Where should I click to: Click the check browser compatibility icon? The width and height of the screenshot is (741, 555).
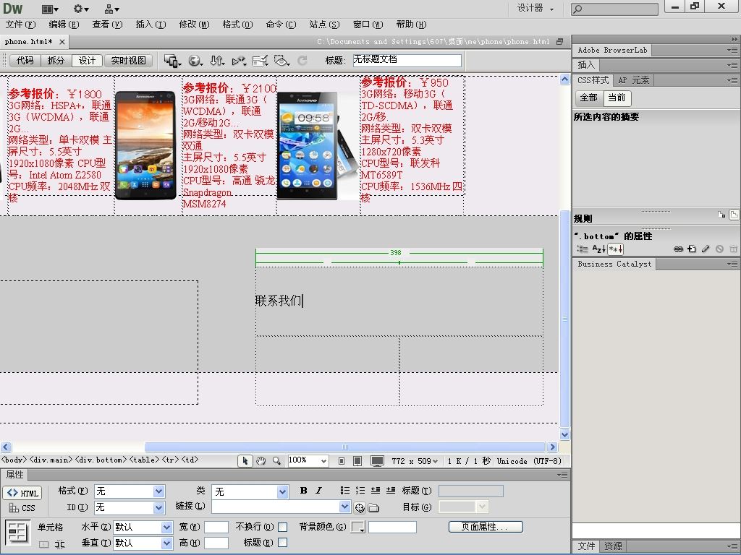click(261, 61)
